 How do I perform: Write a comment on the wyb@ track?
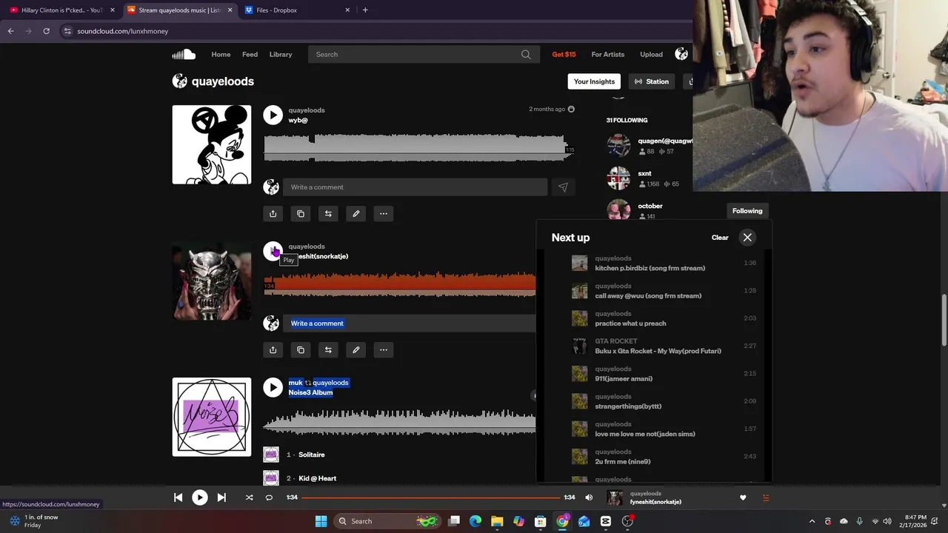pos(415,187)
